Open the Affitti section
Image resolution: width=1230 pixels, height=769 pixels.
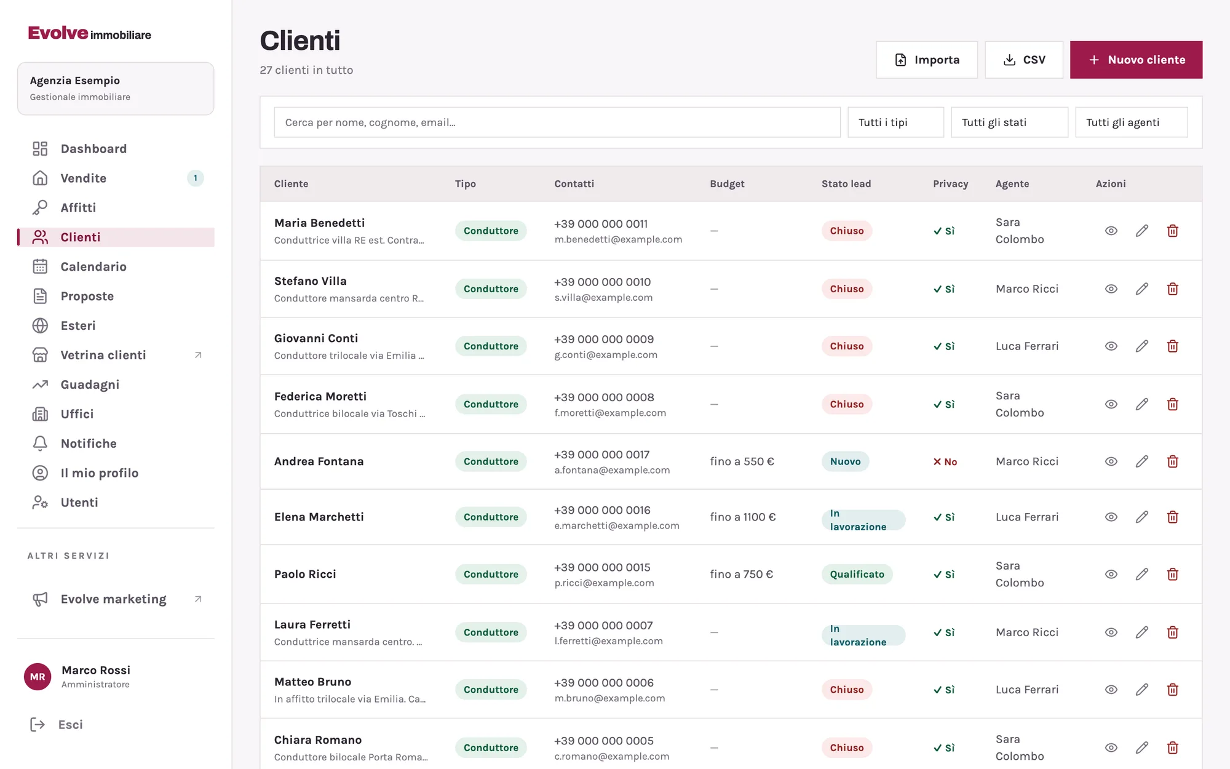click(x=116, y=208)
